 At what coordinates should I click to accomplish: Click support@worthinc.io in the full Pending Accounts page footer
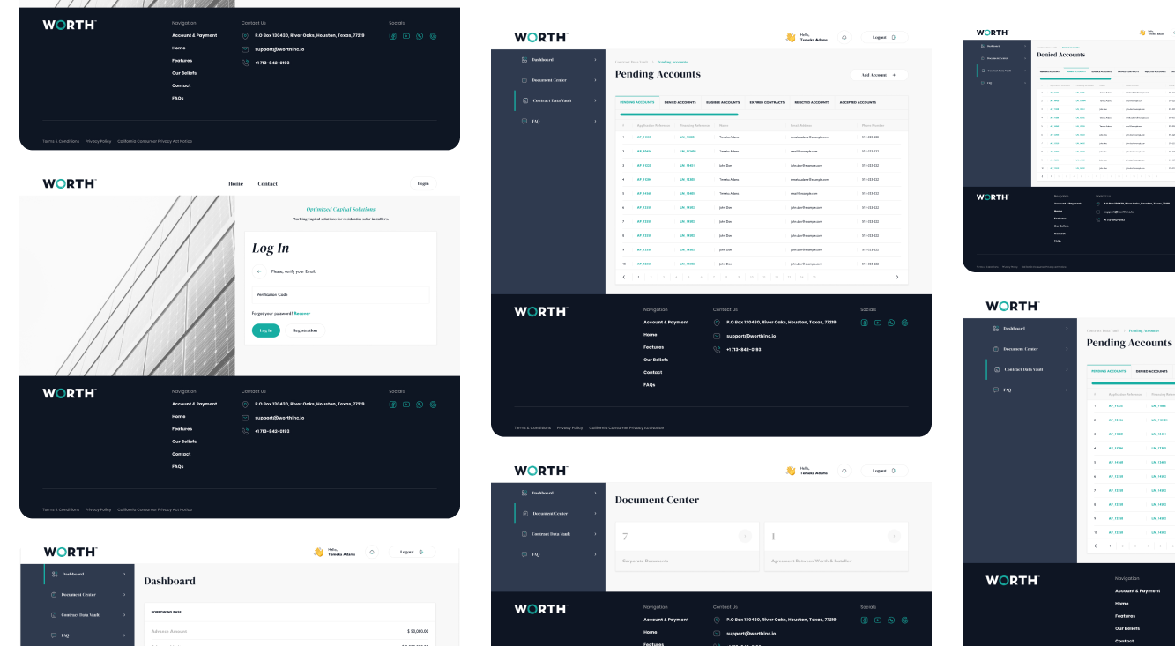pyautogui.click(x=751, y=337)
